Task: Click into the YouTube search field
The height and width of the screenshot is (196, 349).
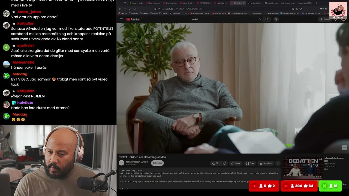Action: pos(224,19)
